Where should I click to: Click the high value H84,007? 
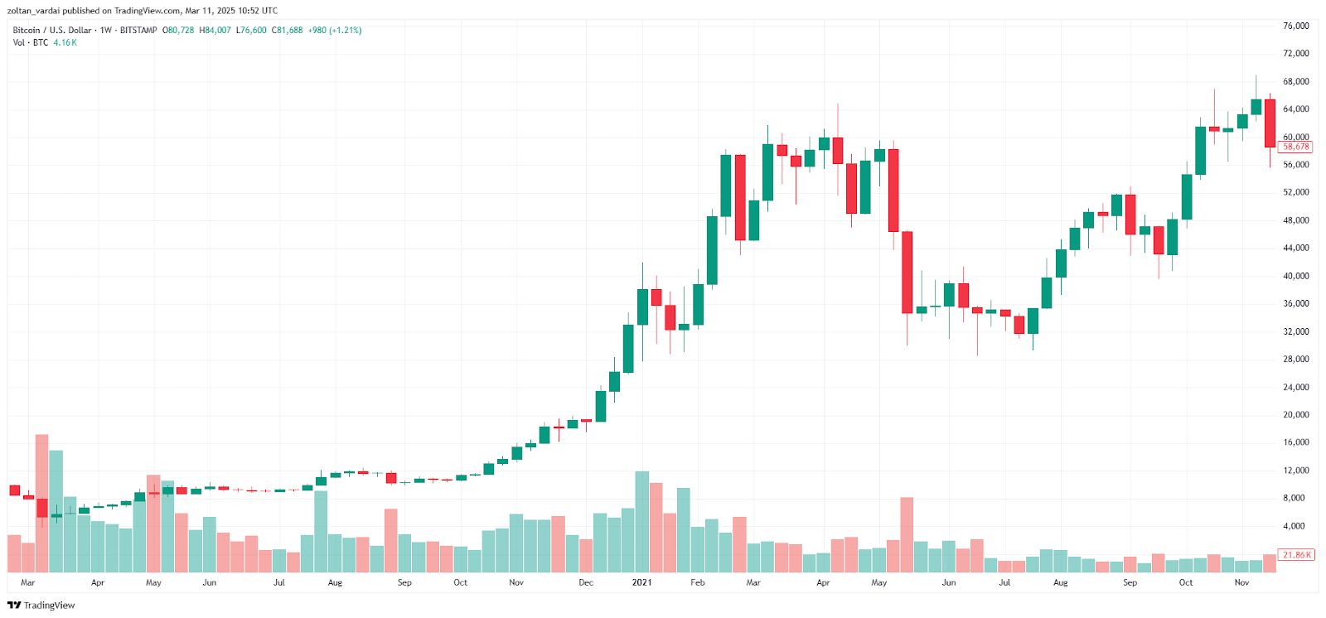[x=215, y=31]
